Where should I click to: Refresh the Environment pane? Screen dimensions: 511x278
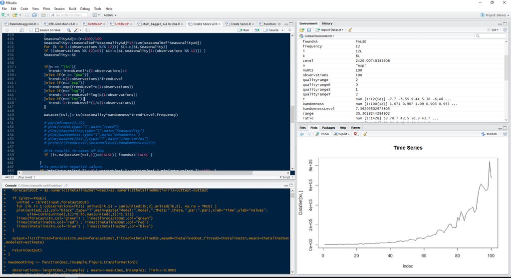[505, 30]
